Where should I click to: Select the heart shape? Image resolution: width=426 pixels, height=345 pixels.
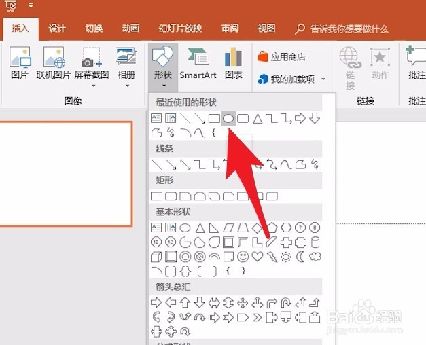[x=258, y=257]
